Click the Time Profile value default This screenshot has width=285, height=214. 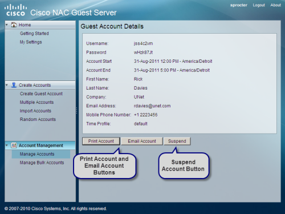pos(141,124)
